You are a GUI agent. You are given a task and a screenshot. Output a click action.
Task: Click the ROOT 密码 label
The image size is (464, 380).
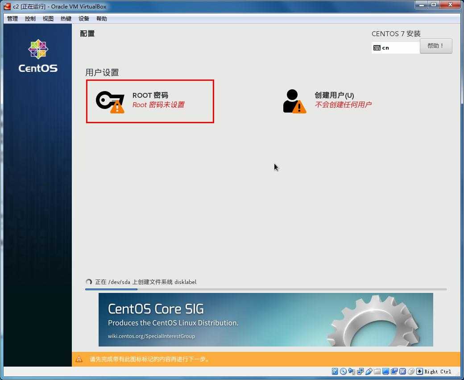pyautogui.click(x=150, y=96)
